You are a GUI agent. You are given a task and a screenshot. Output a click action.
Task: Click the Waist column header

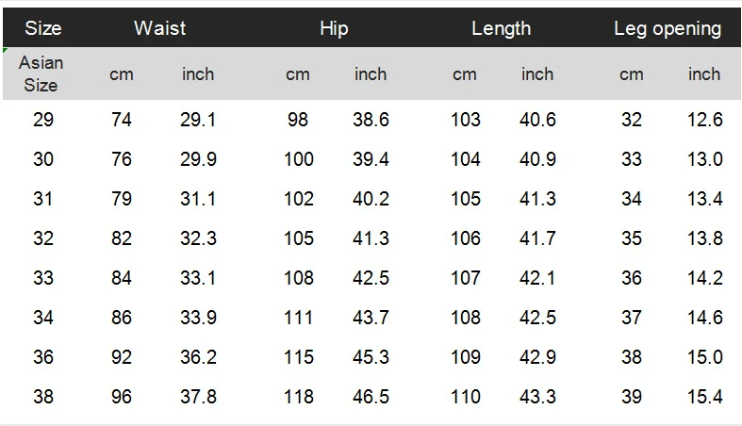pos(159,28)
